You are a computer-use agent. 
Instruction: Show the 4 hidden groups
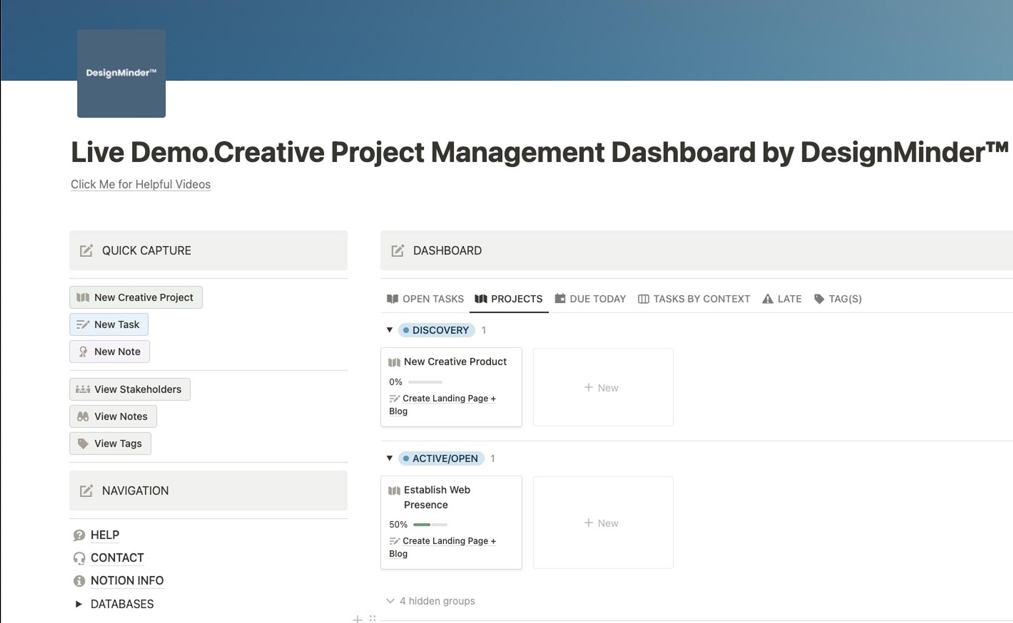tap(437, 601)
